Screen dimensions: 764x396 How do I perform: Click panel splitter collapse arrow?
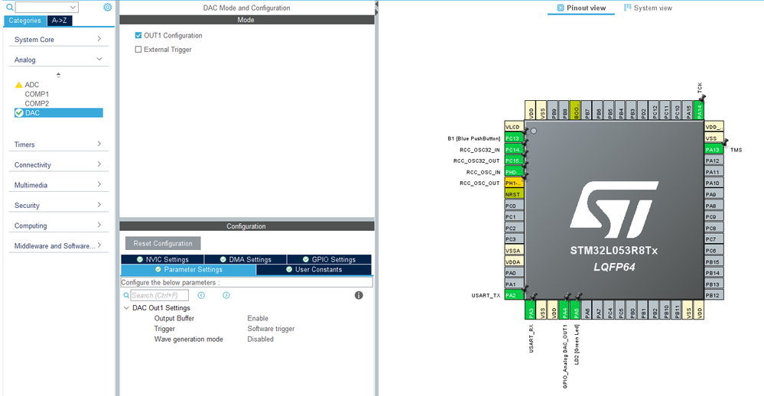[376, 5]
